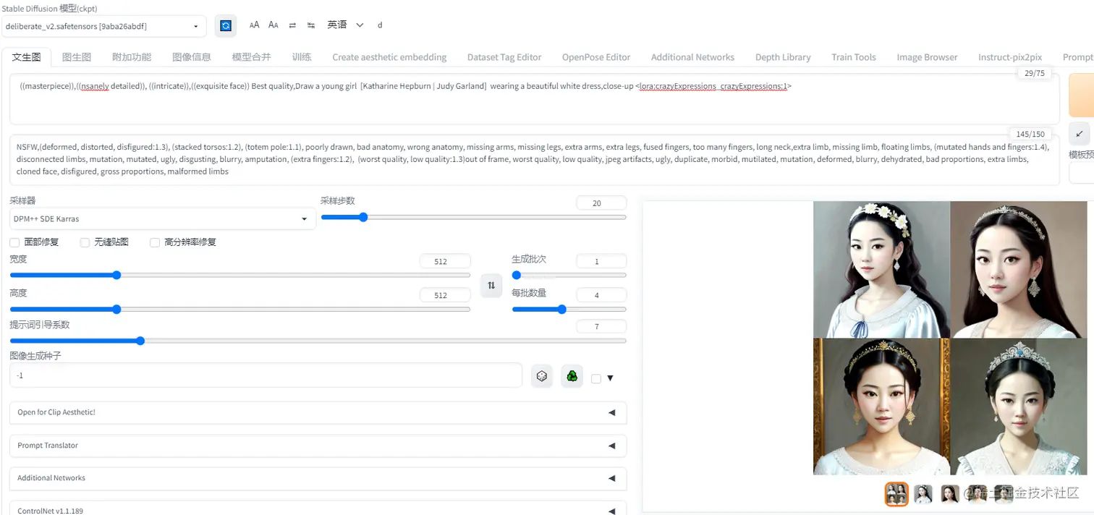
Task: Expand the ControlNet v1.1.189 section
Action: [x=318, y=510]
